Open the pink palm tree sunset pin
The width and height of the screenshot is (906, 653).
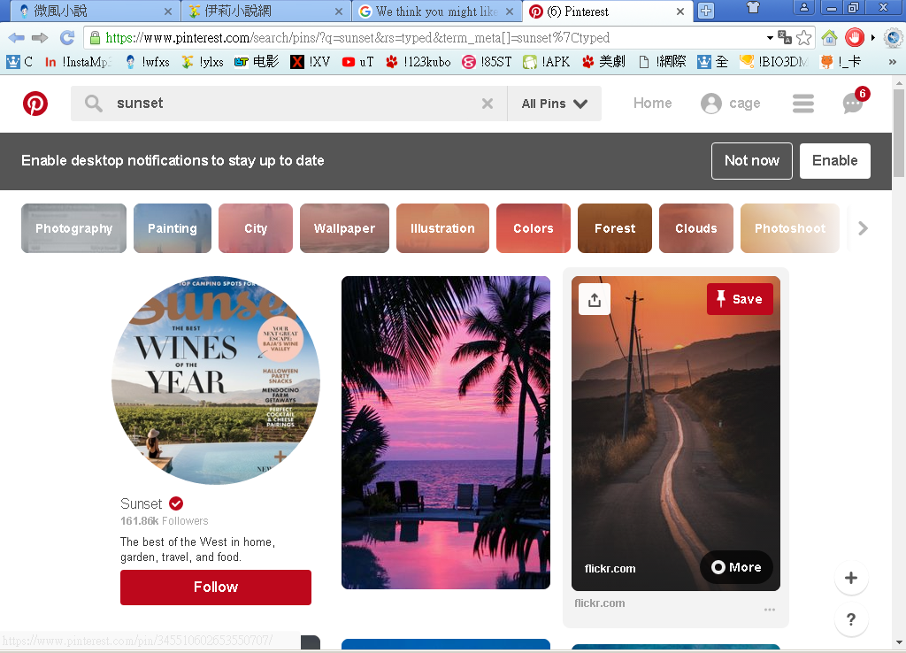pos(446,433)
